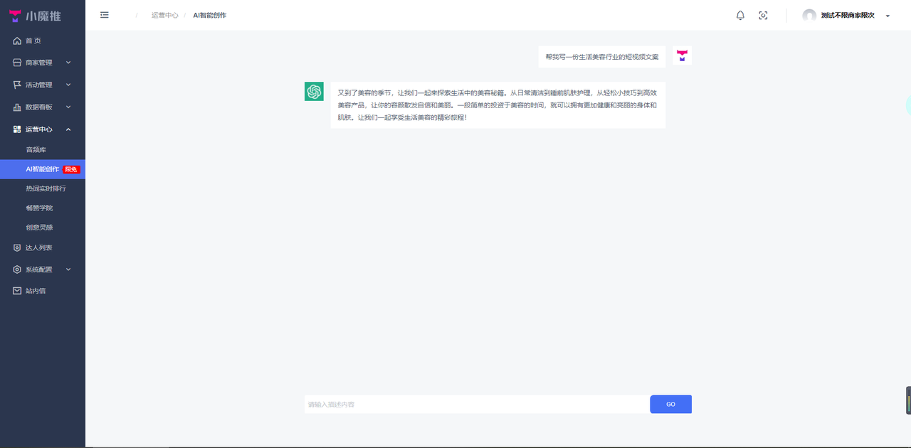Screen dimensions: 911x448
Task: Collapse the sidebar using the hamburger toggle
Action: 104,14
